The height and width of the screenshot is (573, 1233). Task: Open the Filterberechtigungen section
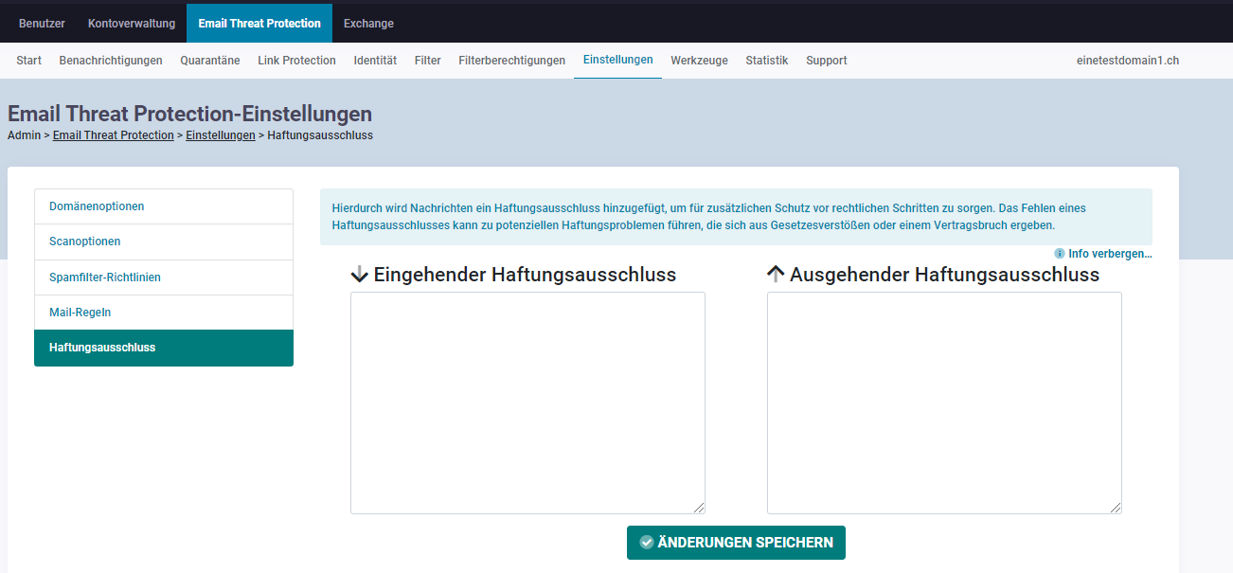[511, 61]
